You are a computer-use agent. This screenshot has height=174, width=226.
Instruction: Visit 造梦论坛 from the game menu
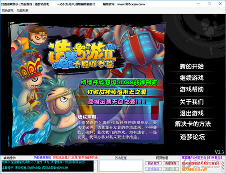[x=193, y=137]
